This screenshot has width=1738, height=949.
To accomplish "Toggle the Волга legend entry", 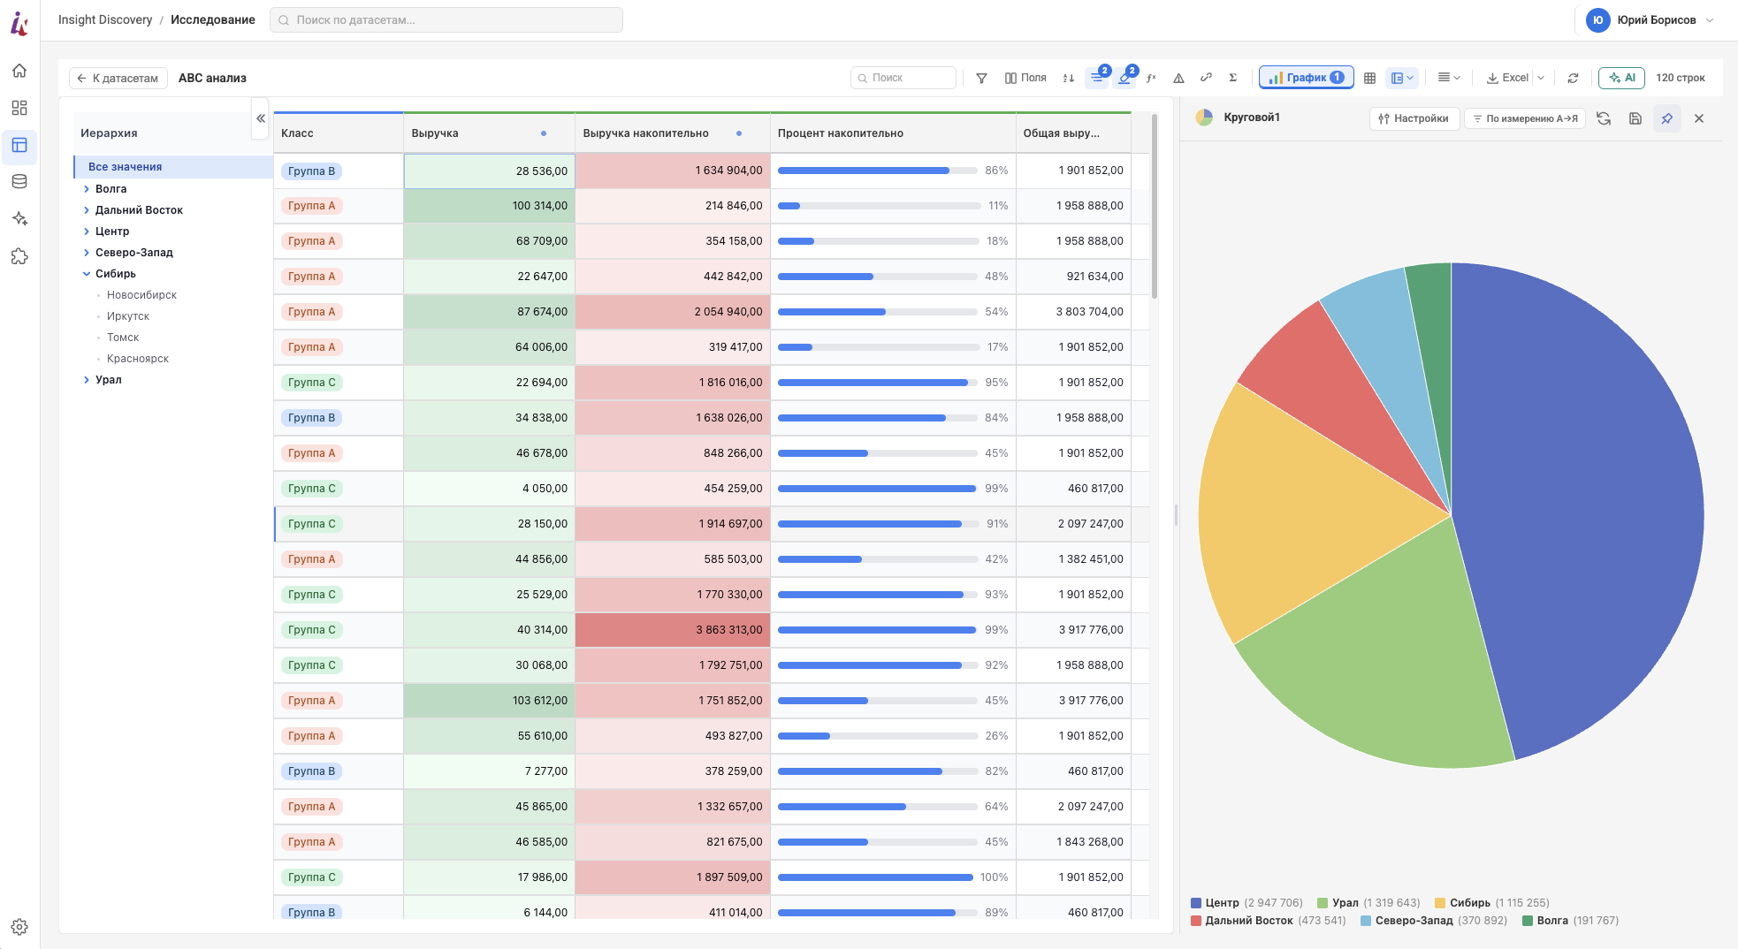I will [1570, 921].
